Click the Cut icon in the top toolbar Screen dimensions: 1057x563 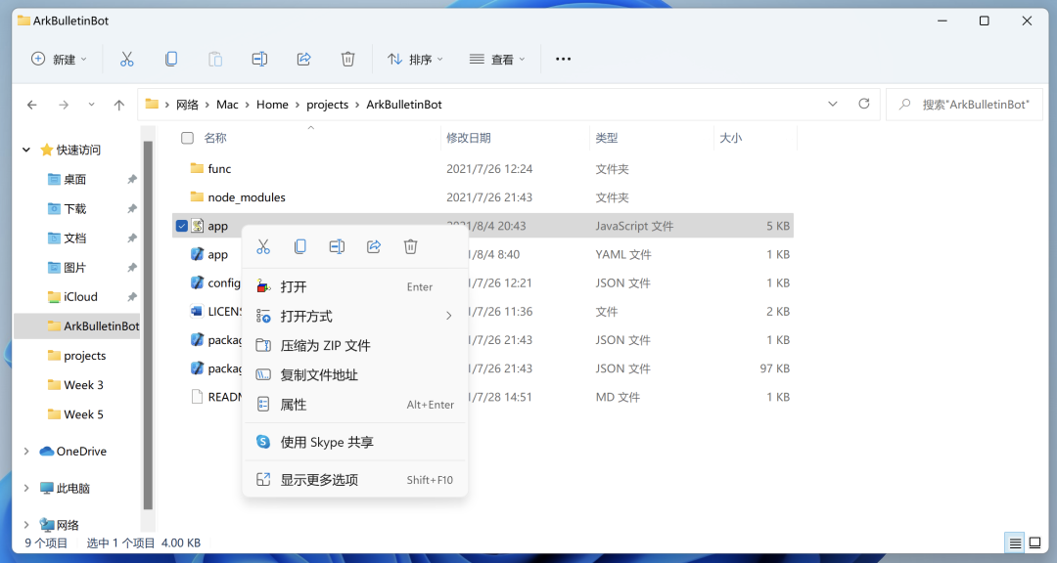(126, 60)
